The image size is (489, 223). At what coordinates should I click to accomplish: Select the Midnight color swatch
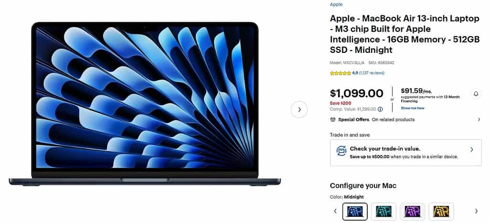click(x=355, y=212)
